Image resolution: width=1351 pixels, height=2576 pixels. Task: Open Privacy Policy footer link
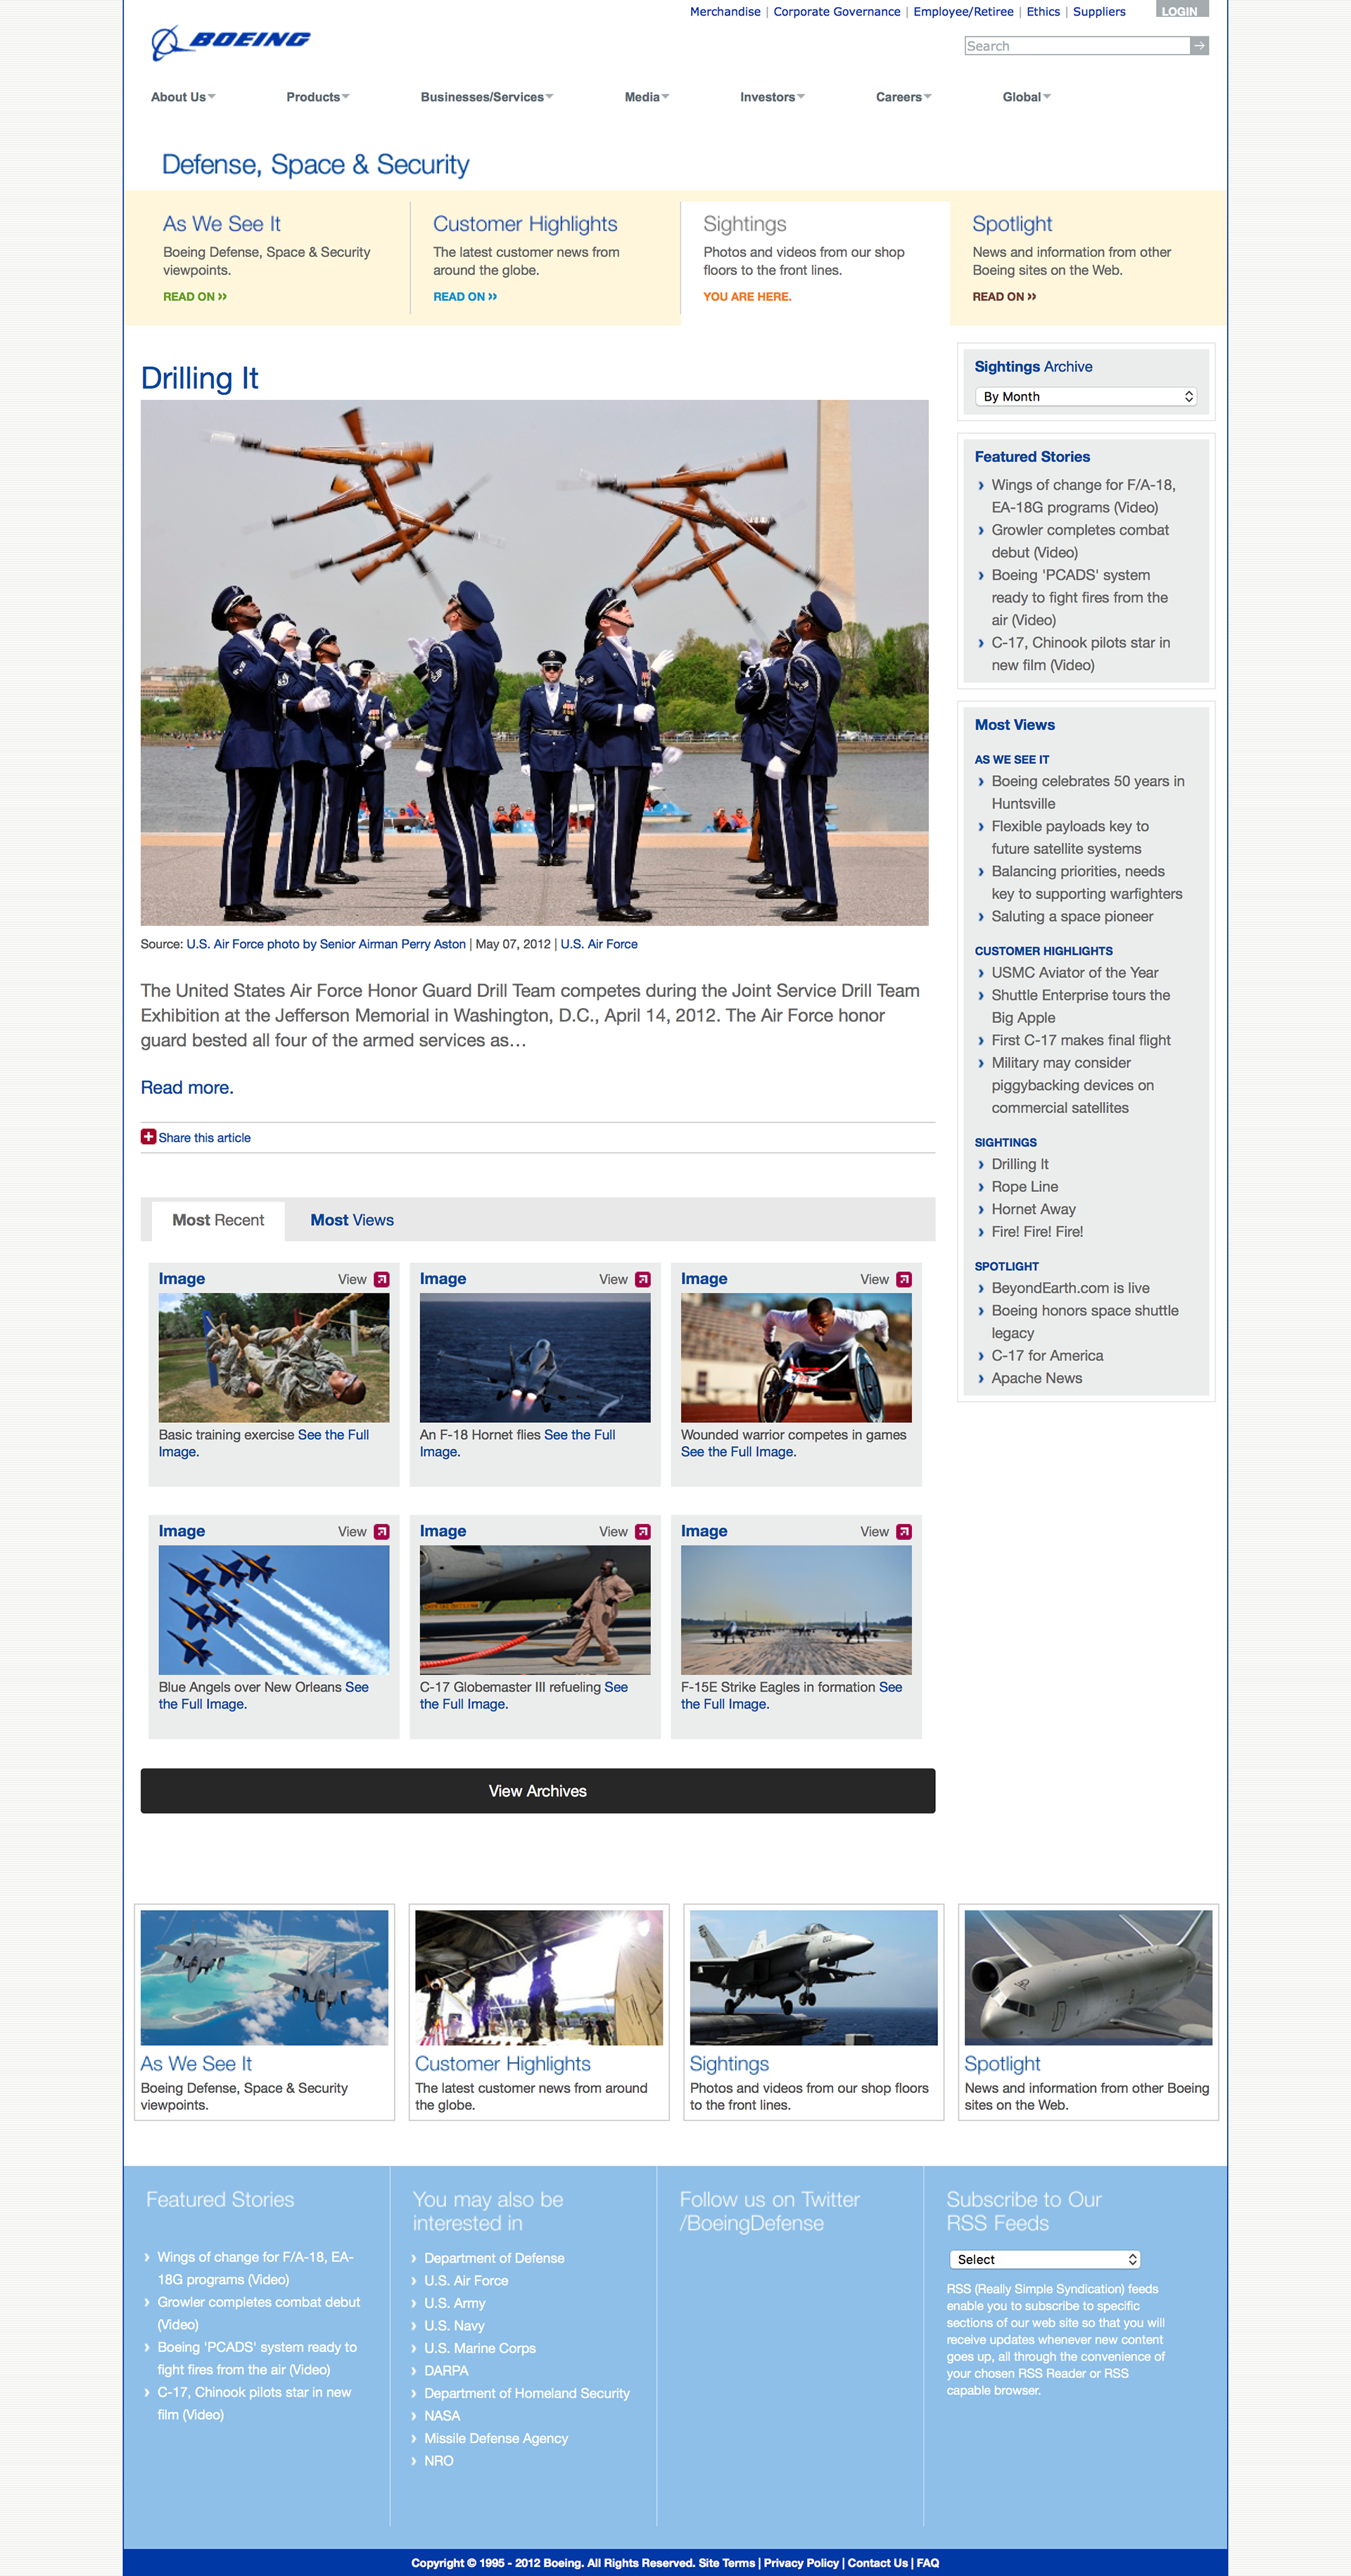point(801,2562)
